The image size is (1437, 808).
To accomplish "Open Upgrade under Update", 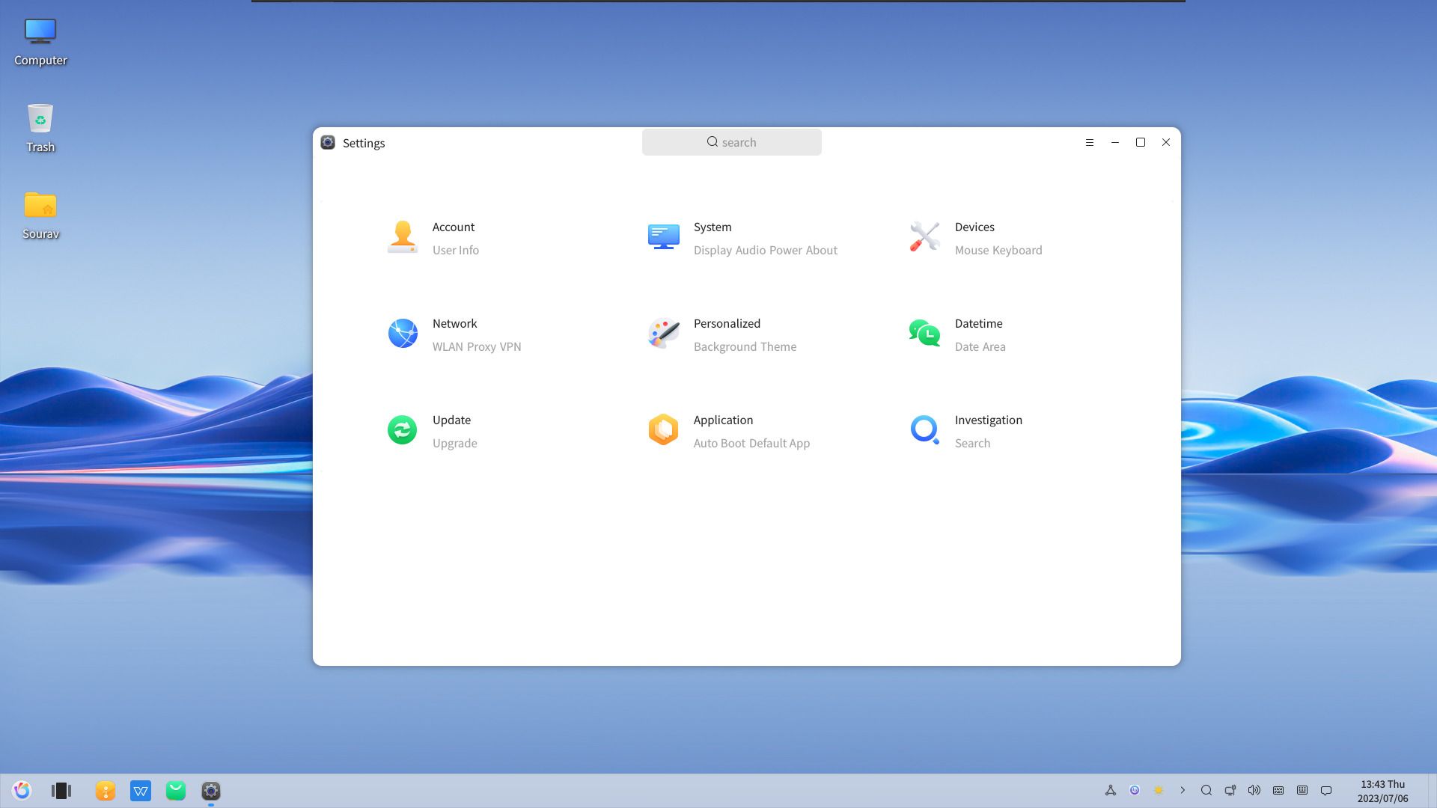I will (x=454, y=443).
